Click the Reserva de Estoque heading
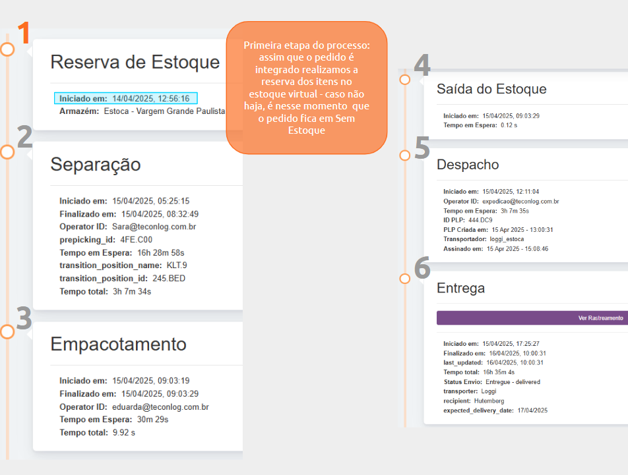This screenshot has height=475, width=628. tap(135, 62)
